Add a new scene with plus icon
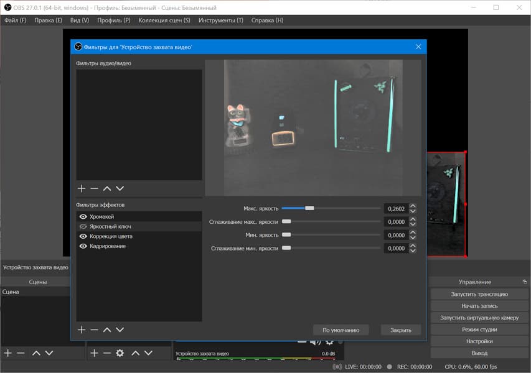The width and height of the screenshot is (531, 373). [7, 353]
